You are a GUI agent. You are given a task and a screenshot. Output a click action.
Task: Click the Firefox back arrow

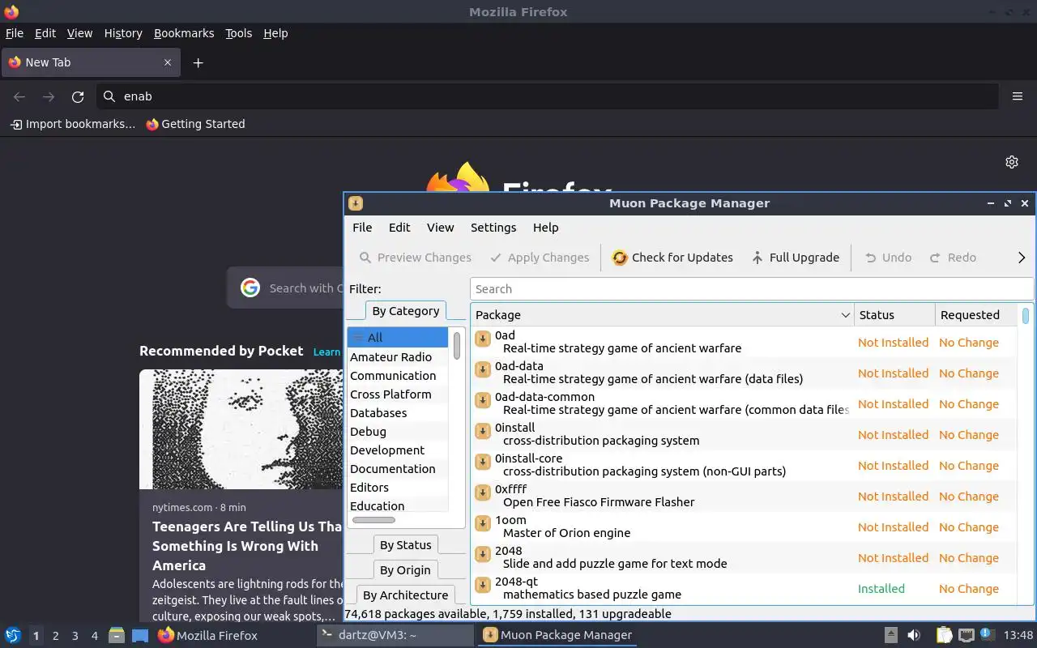click(19, 96)
